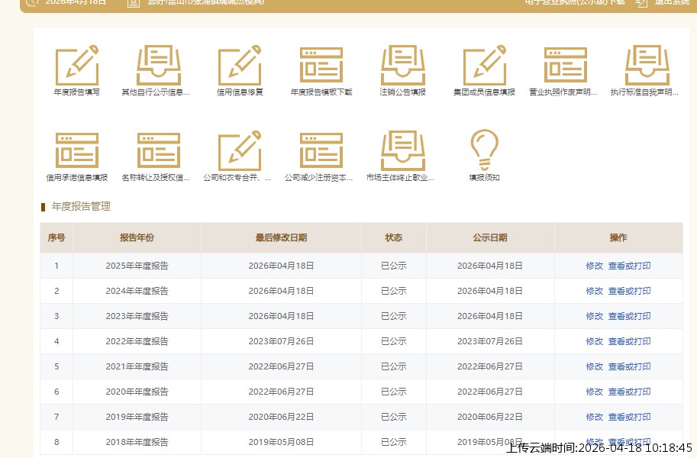Click 查看或打印 for the 2020 annual report
The image size is (697, 458).
pyautogui.click(x=629, y=392)
